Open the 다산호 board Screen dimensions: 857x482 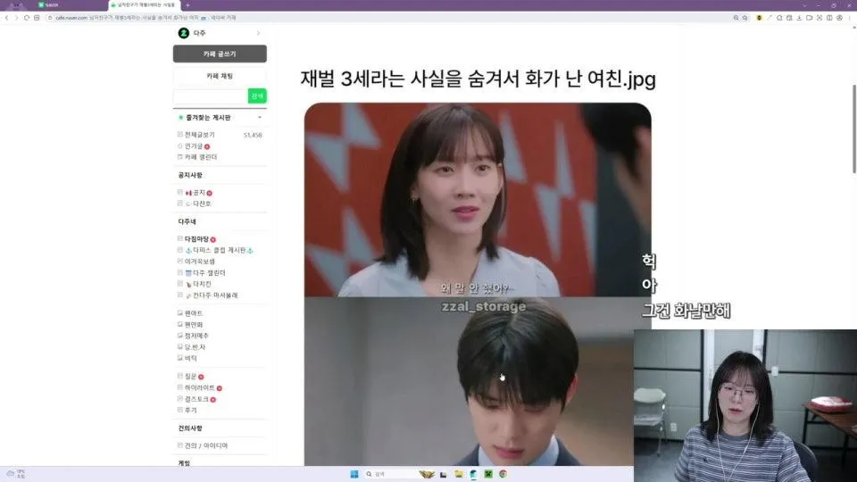[x=202, y=204]
